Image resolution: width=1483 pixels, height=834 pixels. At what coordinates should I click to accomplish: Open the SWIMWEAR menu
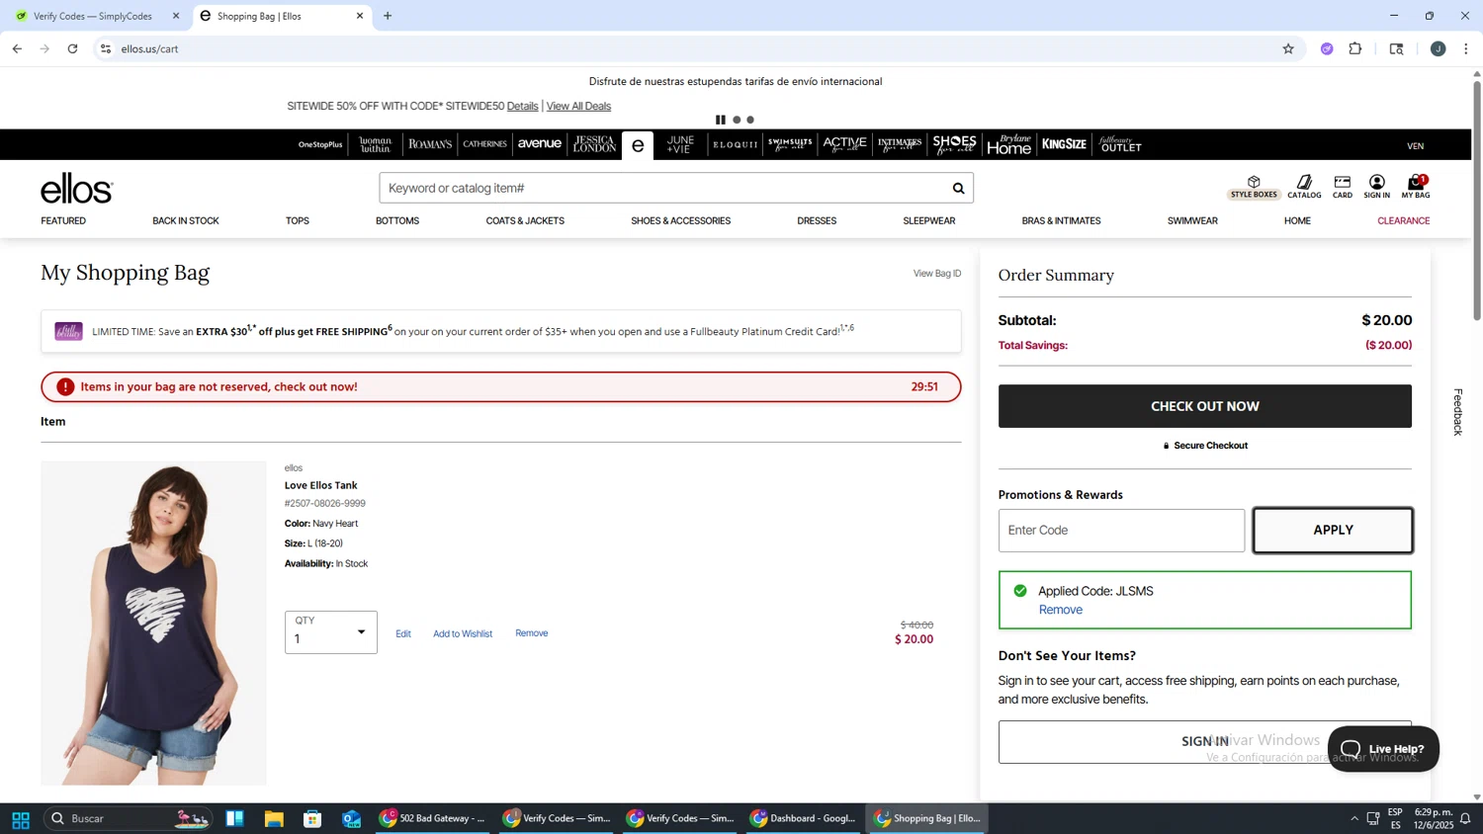click(x=1192, y=221)
